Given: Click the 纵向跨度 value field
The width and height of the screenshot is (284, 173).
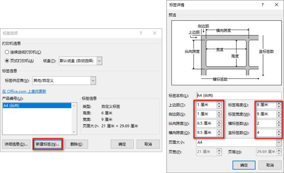Looking at the screenshot, I should tap(206, 123).
